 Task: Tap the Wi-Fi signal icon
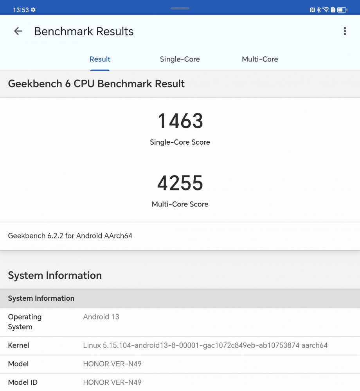pos(326,10)
